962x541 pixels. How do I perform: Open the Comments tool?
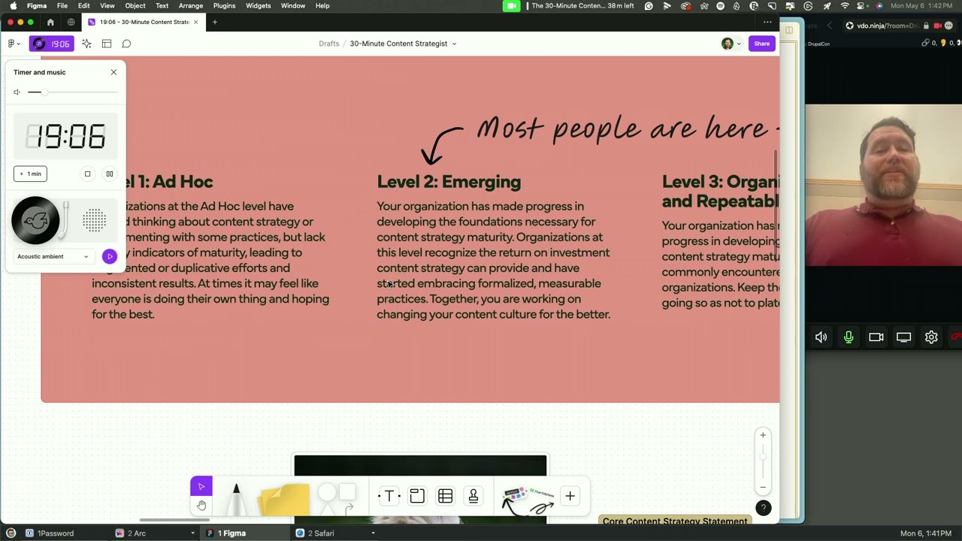(x=126, y=44)
